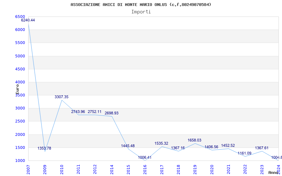
Task: Click the y-axis value 5000
Action: pos(20,56)
